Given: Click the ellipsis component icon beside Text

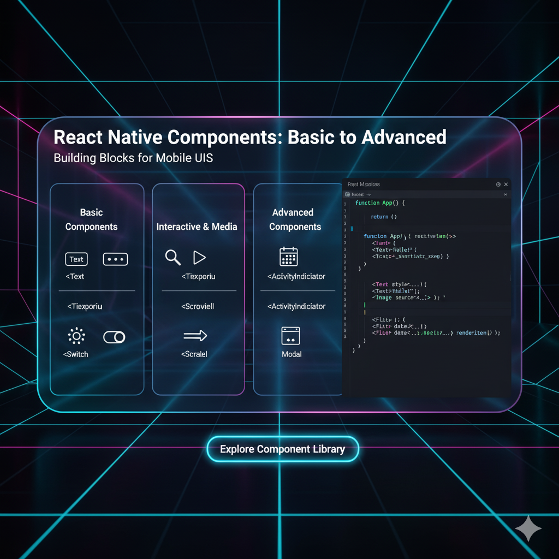Looking at the screenshot, I should click(x=115, y=259).
